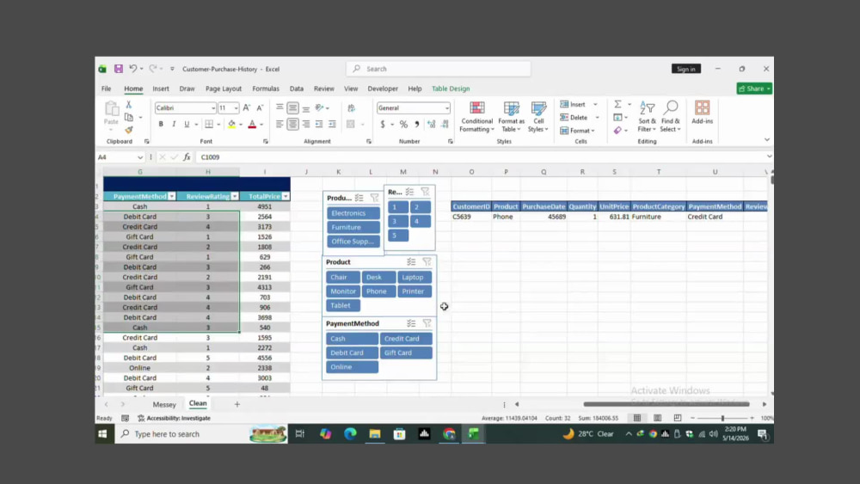Image resolution: width=860 pixels, height=484 pixels.
Task: Open the font size dropdown
Action: [x=236, y=108]
